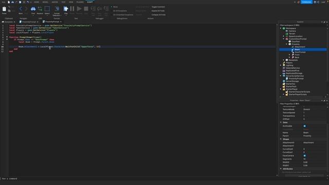Click the Resume playback icon
The width and height of the screenshot is (329, 185).
tap(79, 9)
